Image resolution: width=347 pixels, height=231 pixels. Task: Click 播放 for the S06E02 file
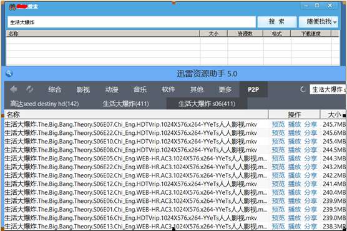click(x=295, y=175)
